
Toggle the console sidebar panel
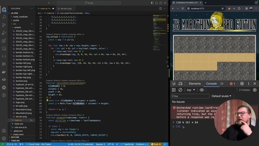point(174,90)
